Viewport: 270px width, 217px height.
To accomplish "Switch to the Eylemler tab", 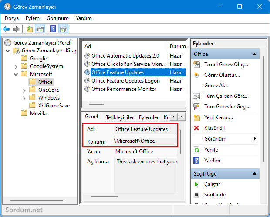I will coord(149,117).
